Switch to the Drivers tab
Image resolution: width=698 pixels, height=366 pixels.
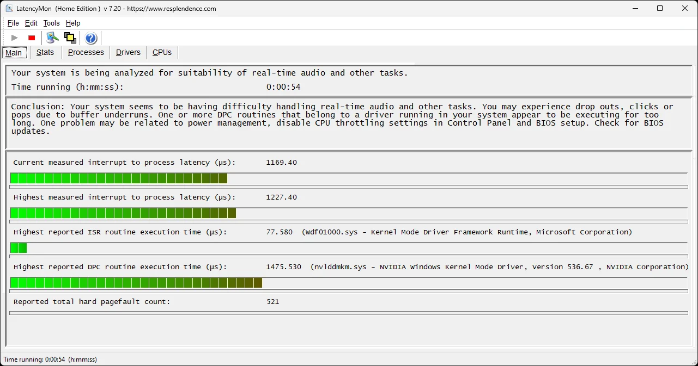pos(128,53)
